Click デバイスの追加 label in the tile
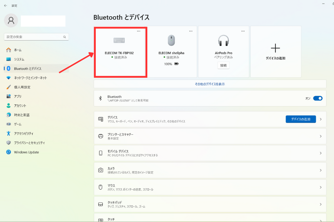334x222 pixels. pyautogui.click(x=275, y=58)
